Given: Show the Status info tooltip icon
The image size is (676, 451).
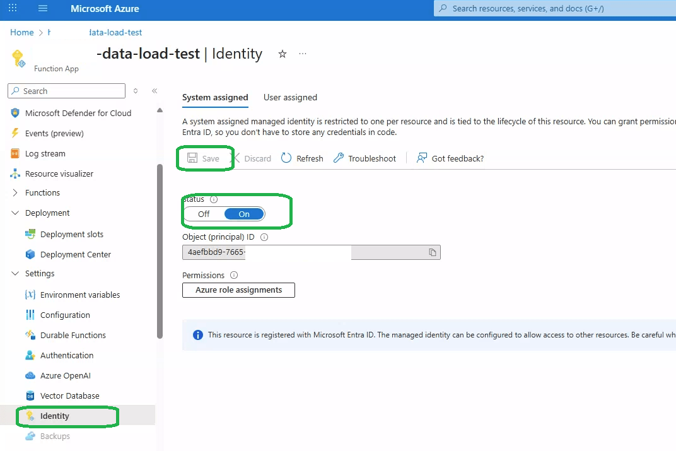Looking at the screenshot, I should tap(214, 199).
